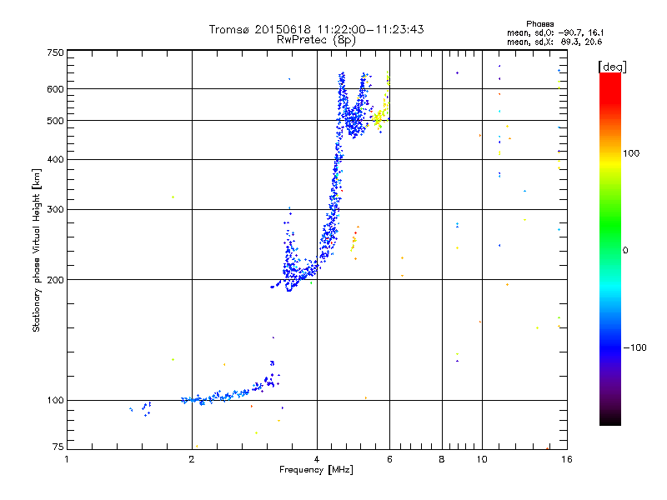The width and height of the screenshot is (667, 500).
Task: Click the x-axis tick label '6'
Action: (389, 459)
